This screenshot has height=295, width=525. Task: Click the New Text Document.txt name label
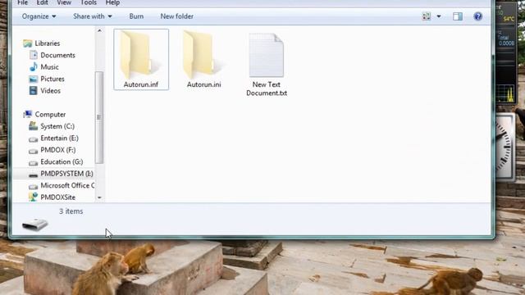coord(267,89)
